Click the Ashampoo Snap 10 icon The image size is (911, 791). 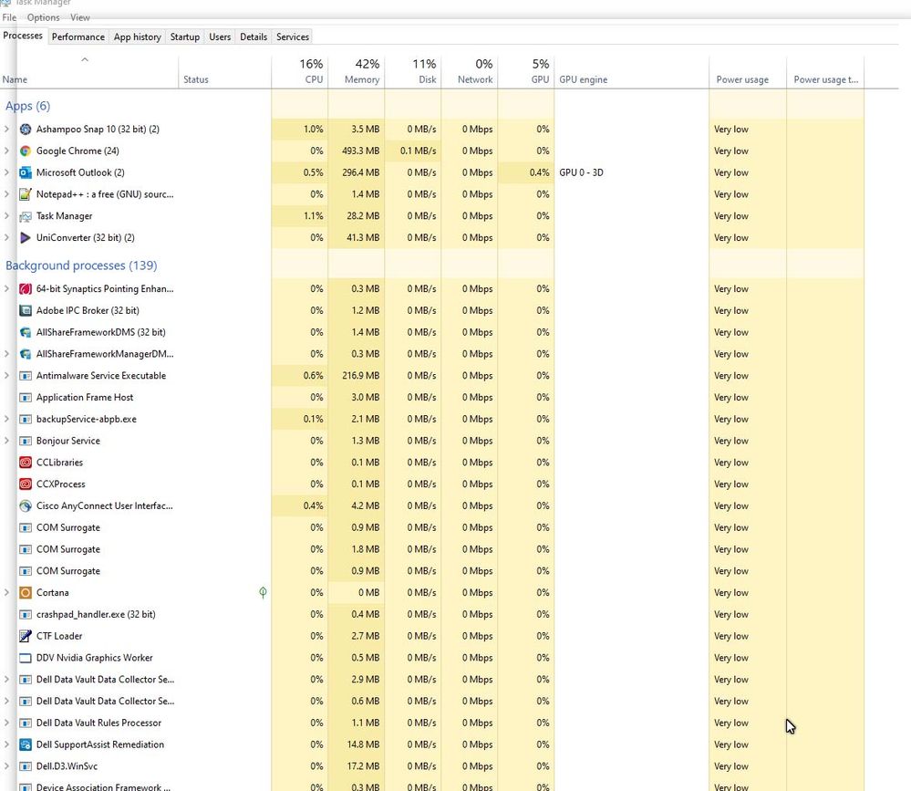[x=25, y=129]
